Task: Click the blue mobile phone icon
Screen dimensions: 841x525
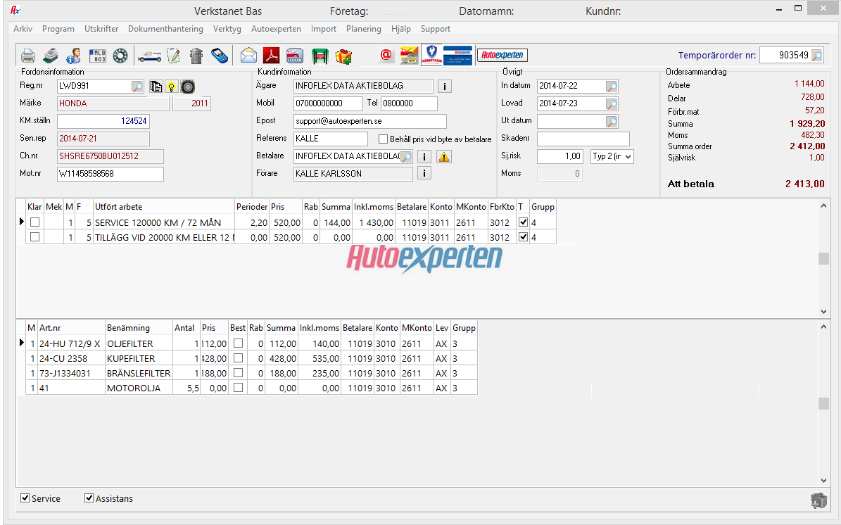Action: [220, 55]
